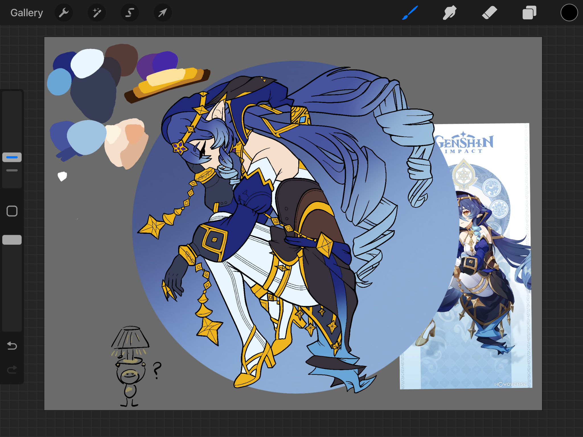Undo the last stroke
The width and height of the screenshot is (583, 437).
tap(12, 346)
